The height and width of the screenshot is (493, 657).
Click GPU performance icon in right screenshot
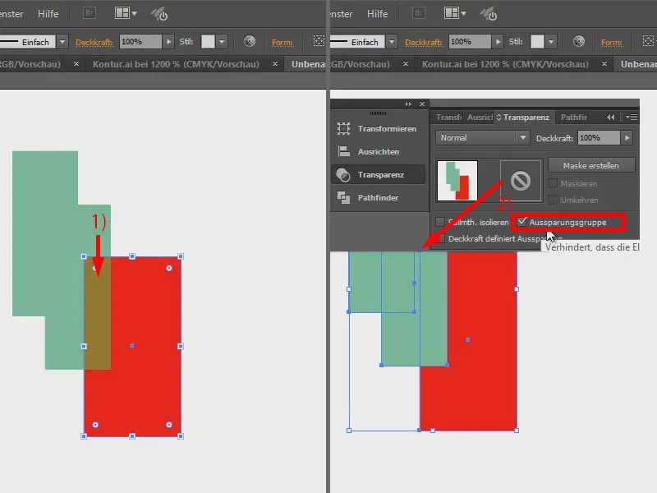tap(489, 14)
